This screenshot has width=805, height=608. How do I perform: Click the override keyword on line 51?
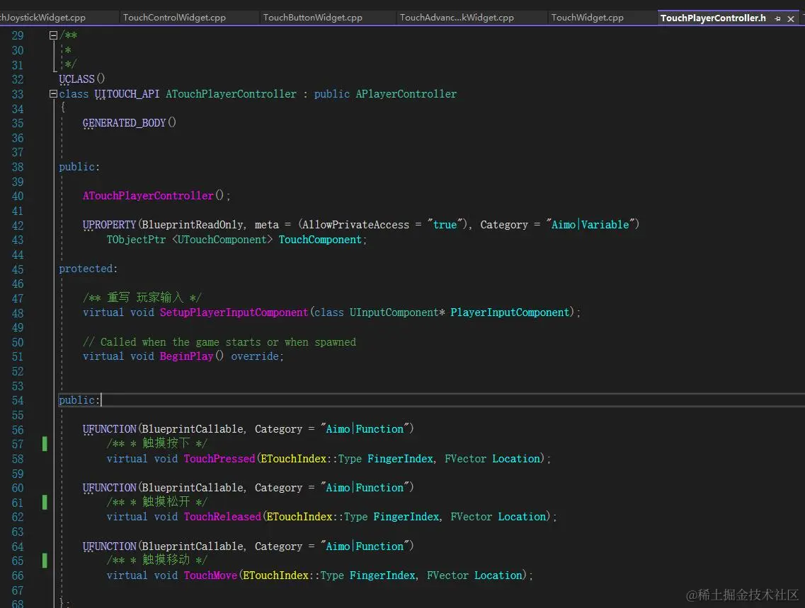click(x=255, y=356)
